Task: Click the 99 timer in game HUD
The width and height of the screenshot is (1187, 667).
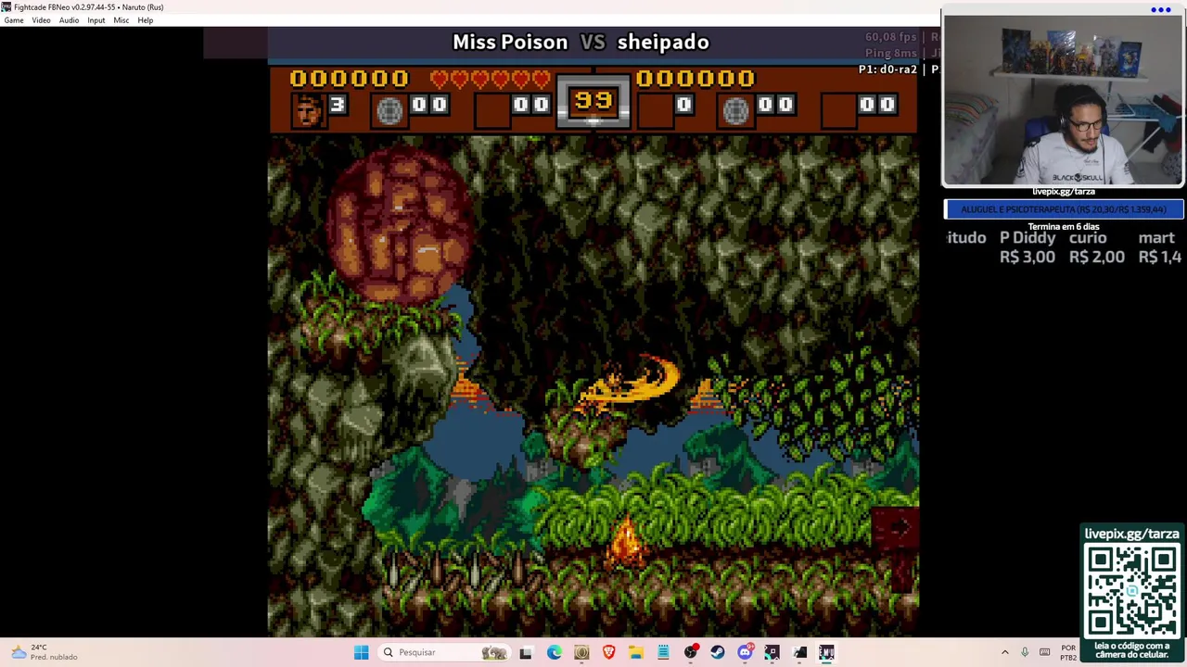Action: pyautogui.click(x=593, y=100)
